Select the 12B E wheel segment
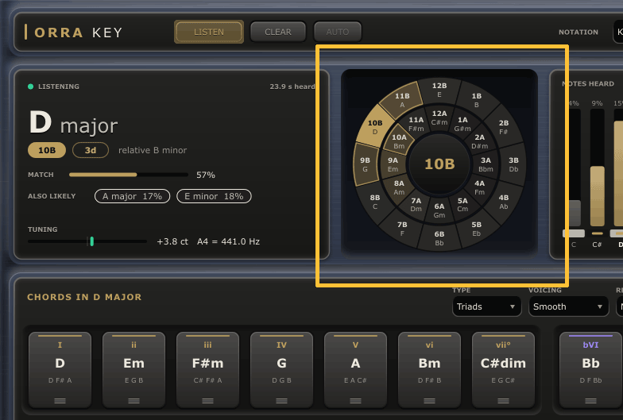Image resolution: width=623 pixels, height=420 pixels. click(439, 90)
